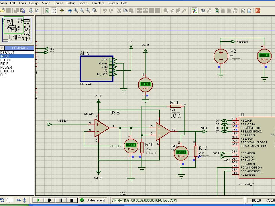Toggle the grid display icon
The image size is (275, 206).
(x=54, y=11)
